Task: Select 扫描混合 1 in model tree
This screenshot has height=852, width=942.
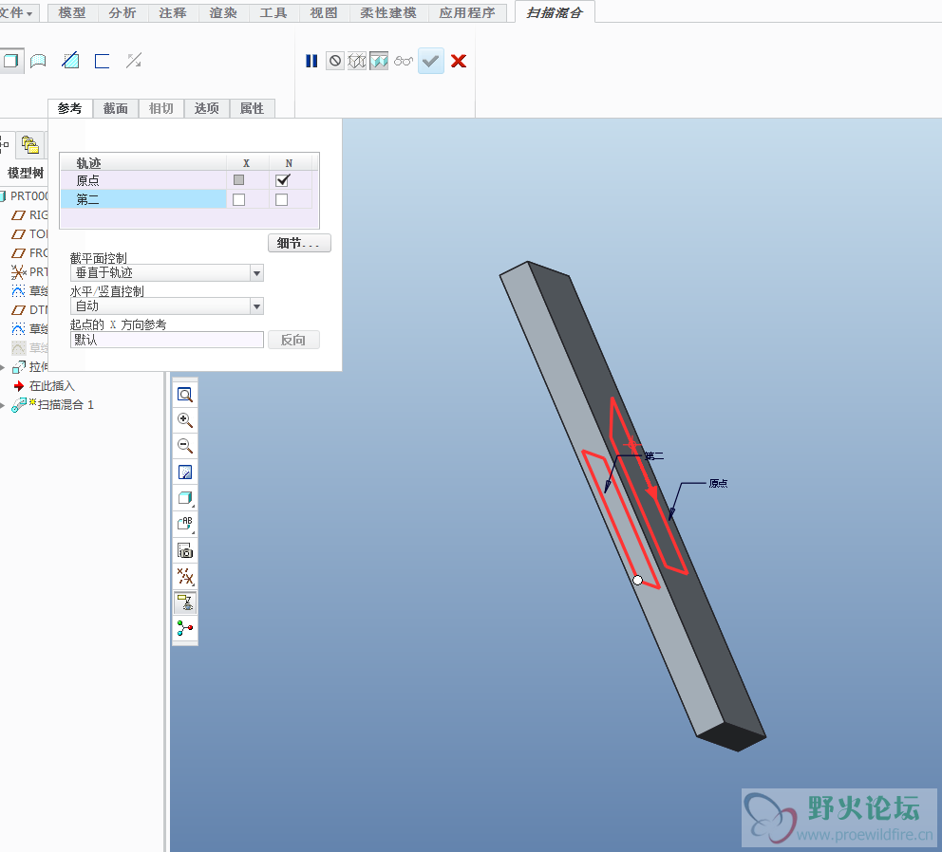Action: 65,405
